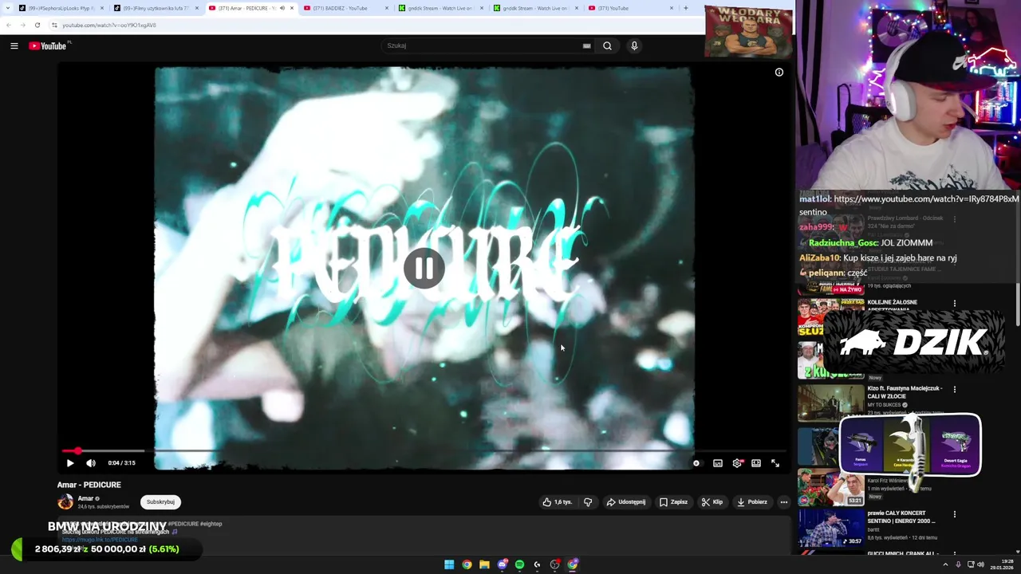Viewport: 1021px width, 574px height.
Task: Open Windows Start menu
Action: [x=449, y=564]
